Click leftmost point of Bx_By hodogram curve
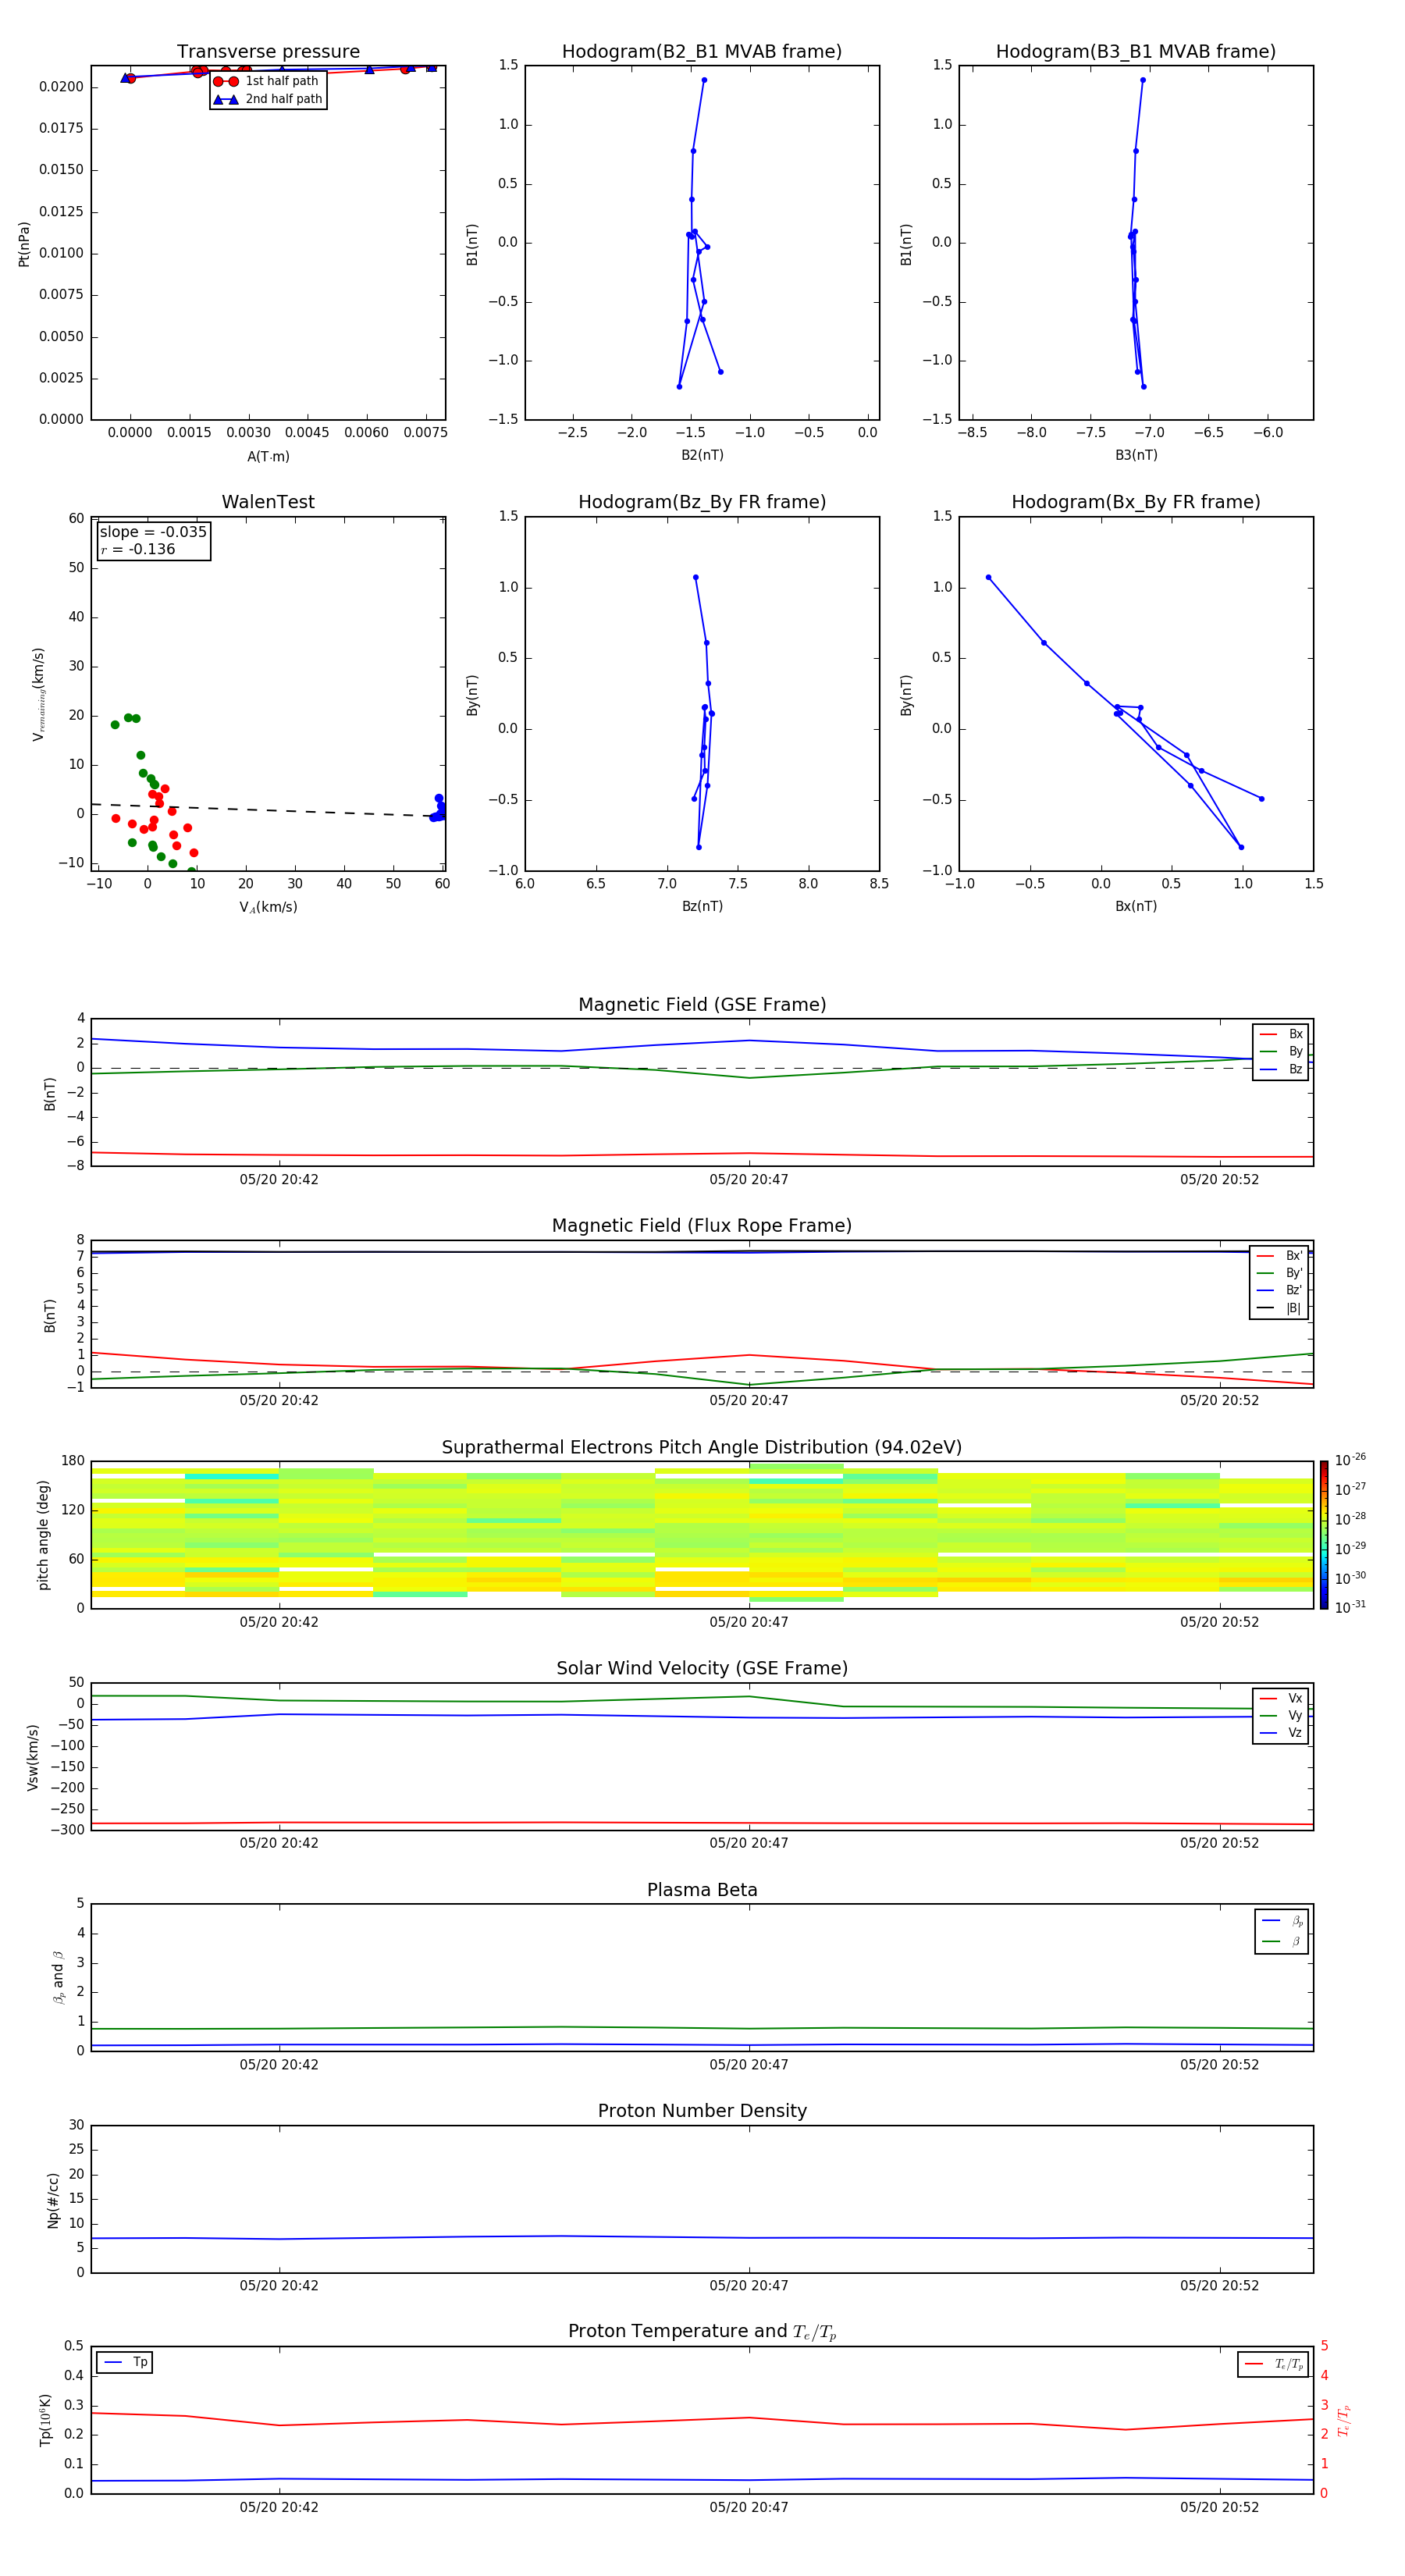The height and width of the screenshot is (2576, 1405). point(988,577)
